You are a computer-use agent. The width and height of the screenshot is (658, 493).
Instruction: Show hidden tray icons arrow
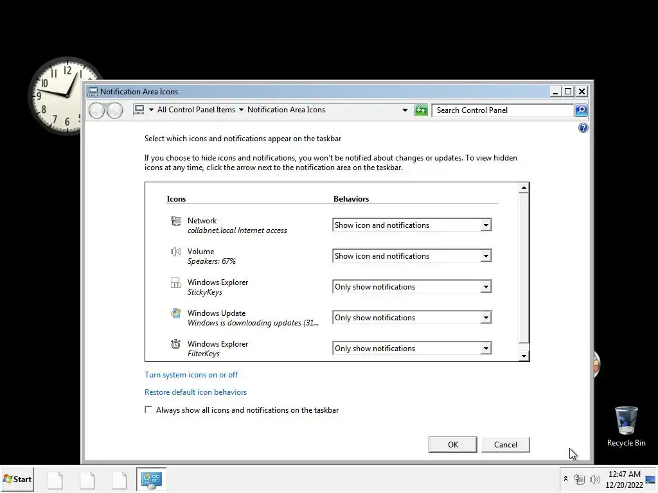point(565,478)
